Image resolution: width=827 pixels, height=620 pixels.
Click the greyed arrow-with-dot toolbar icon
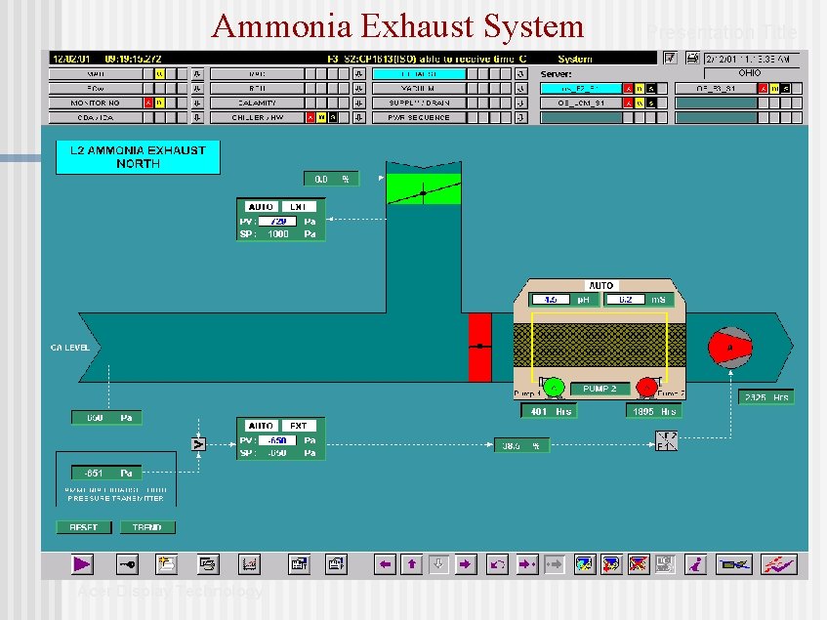click(x=555, y=564)
